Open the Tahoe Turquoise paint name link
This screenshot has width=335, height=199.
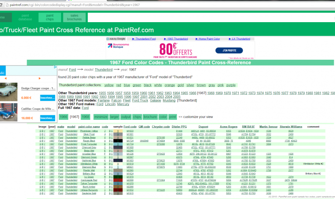[x=89, y=184]
